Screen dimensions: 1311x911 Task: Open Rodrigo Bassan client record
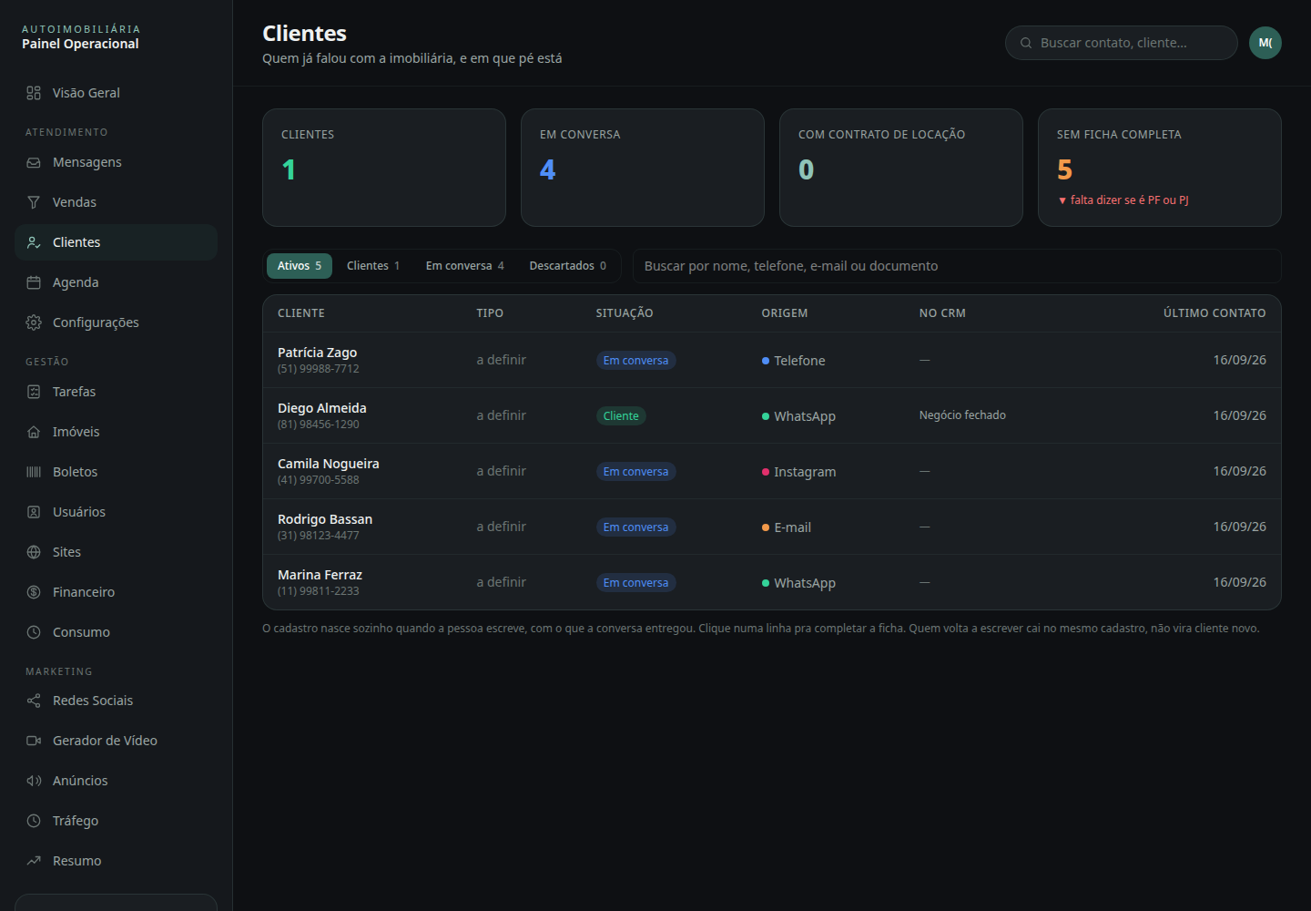[x=772, y=527]
